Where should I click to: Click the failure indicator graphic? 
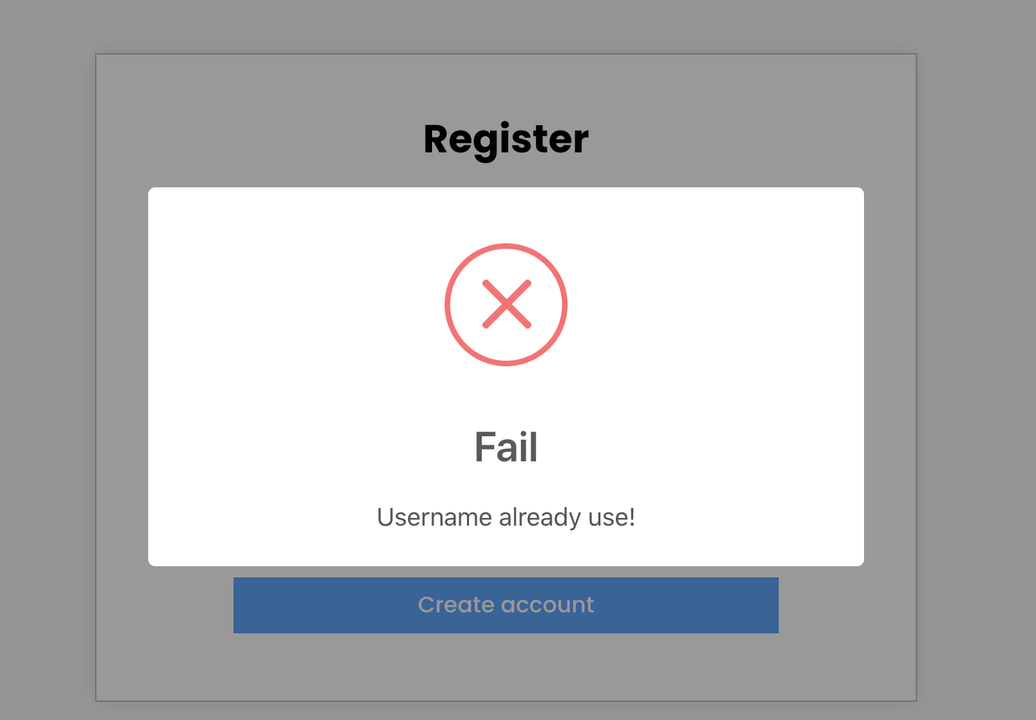click(506, 304)
